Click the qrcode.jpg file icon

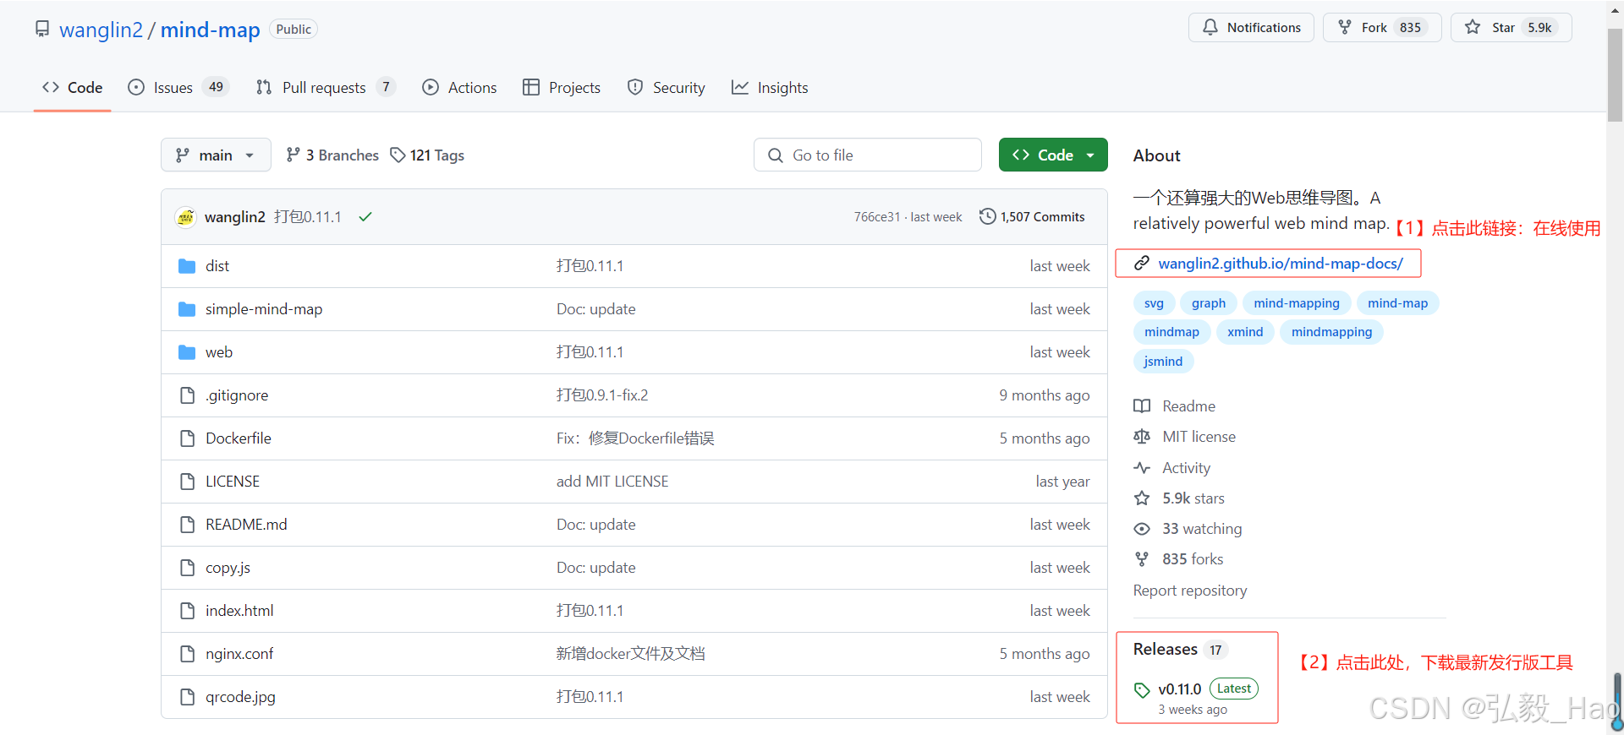(x=187, y=697)
